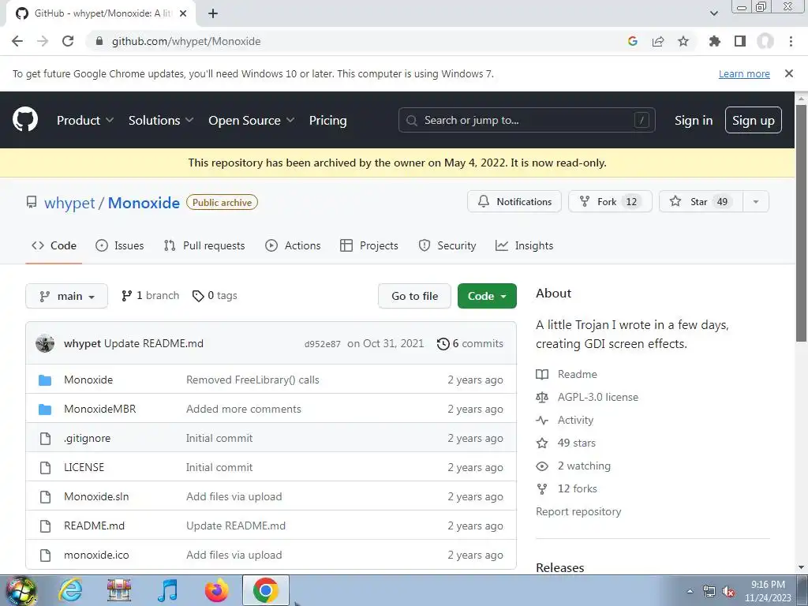This screenshot has height=606, width=808.
Task: Click the page vertical scrollbar thumb
Action: [801, 223]
